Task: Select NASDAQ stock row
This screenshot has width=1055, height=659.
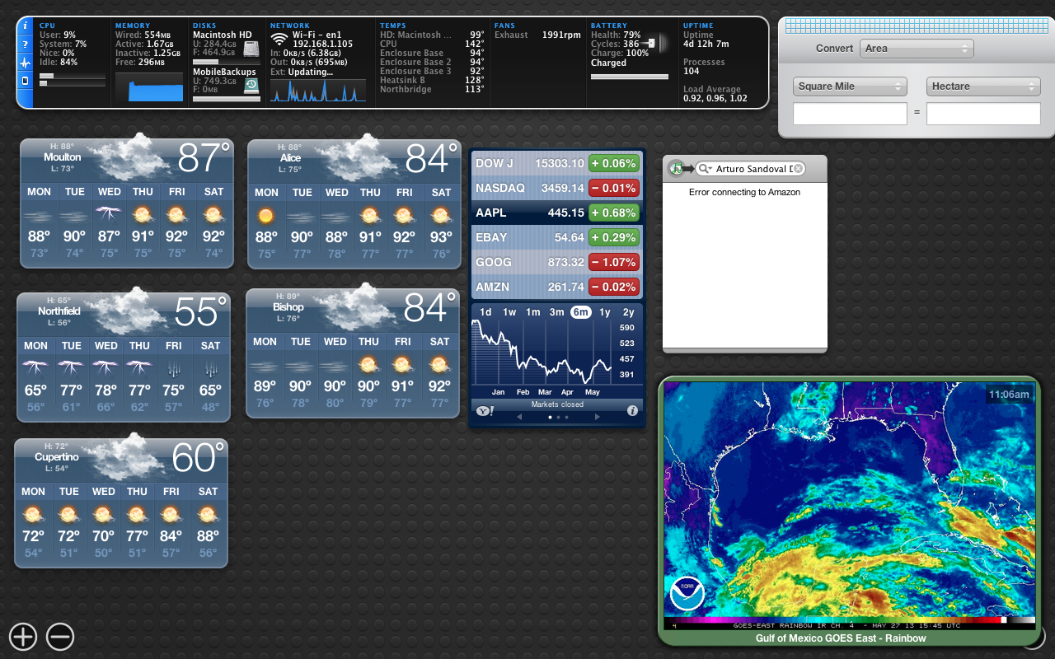Action: 557,188
